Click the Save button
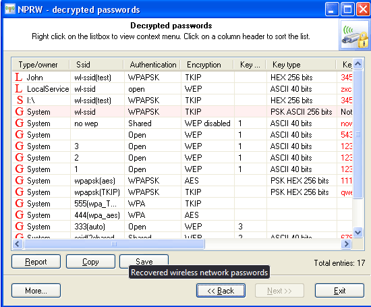Viewport: 371px width, 307px height. 144,261
